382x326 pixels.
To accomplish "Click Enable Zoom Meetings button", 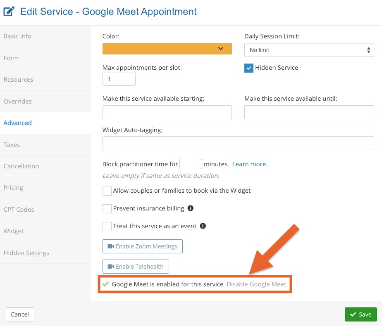I will (143, 246).
